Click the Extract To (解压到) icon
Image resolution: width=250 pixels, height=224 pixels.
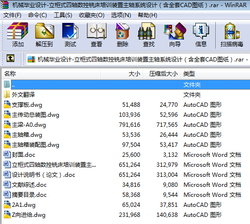[x=45, y=31]
